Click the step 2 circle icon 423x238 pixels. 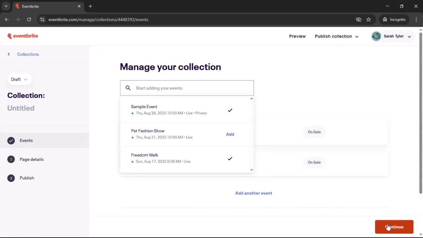[11, 159]
